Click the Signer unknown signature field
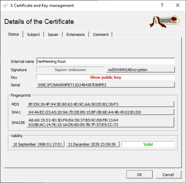 70,70
